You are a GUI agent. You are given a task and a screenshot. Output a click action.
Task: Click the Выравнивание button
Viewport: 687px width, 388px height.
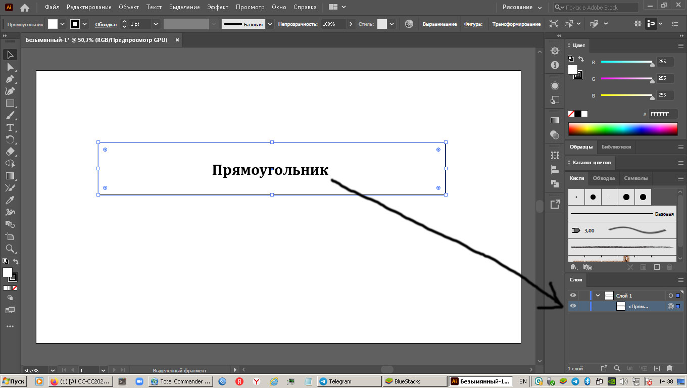[439, 24]
